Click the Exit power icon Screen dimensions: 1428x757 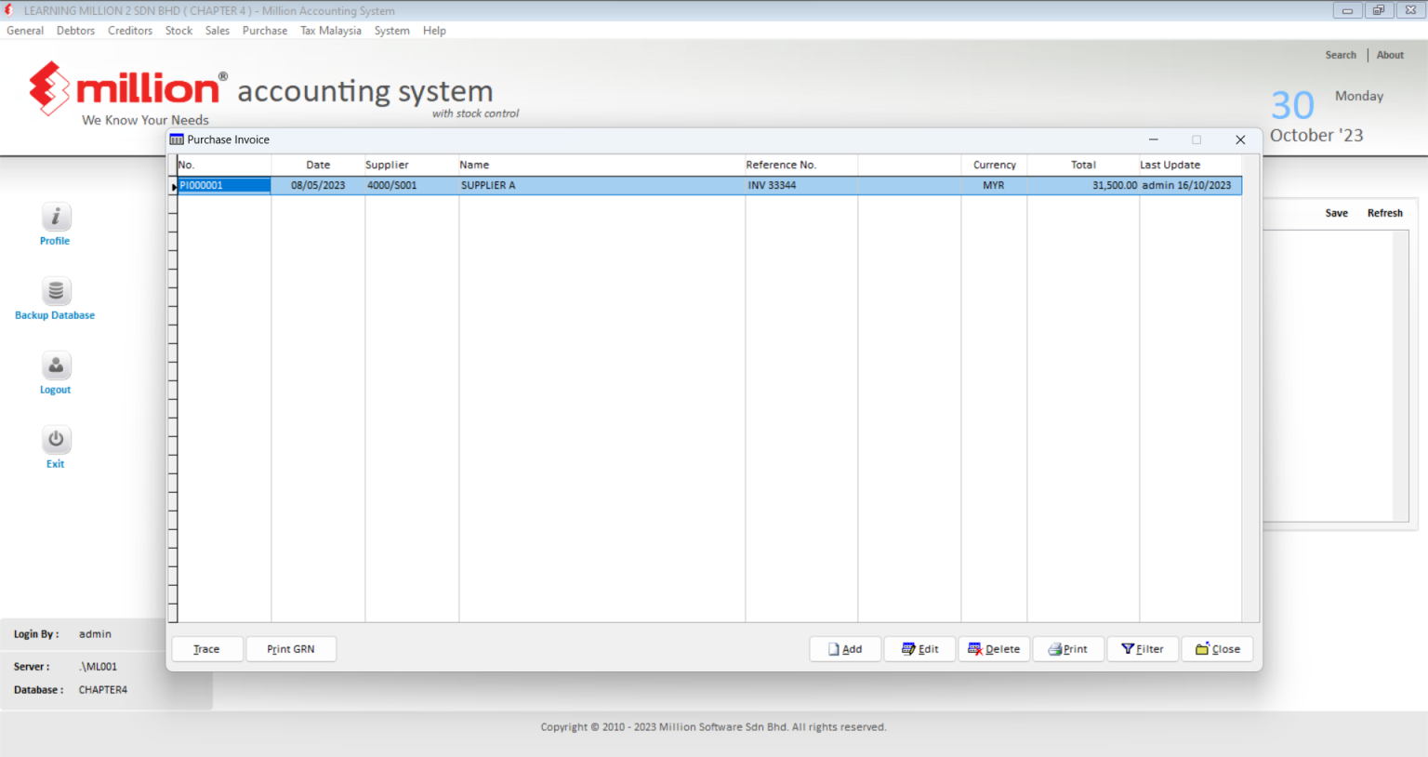tap(55, 441)
